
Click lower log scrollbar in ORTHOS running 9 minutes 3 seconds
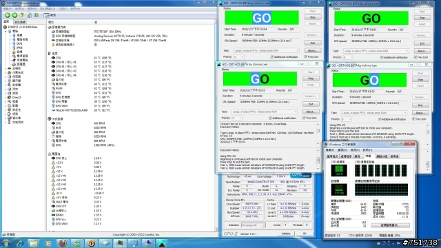point(318,159)
